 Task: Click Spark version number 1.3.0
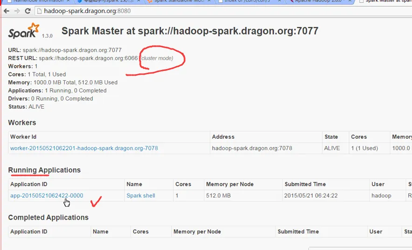pos(47,36)
